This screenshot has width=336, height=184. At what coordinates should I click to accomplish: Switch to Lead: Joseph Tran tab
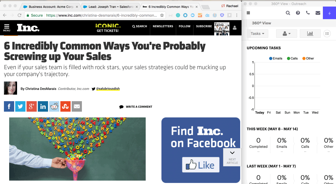tap(110, 7)
